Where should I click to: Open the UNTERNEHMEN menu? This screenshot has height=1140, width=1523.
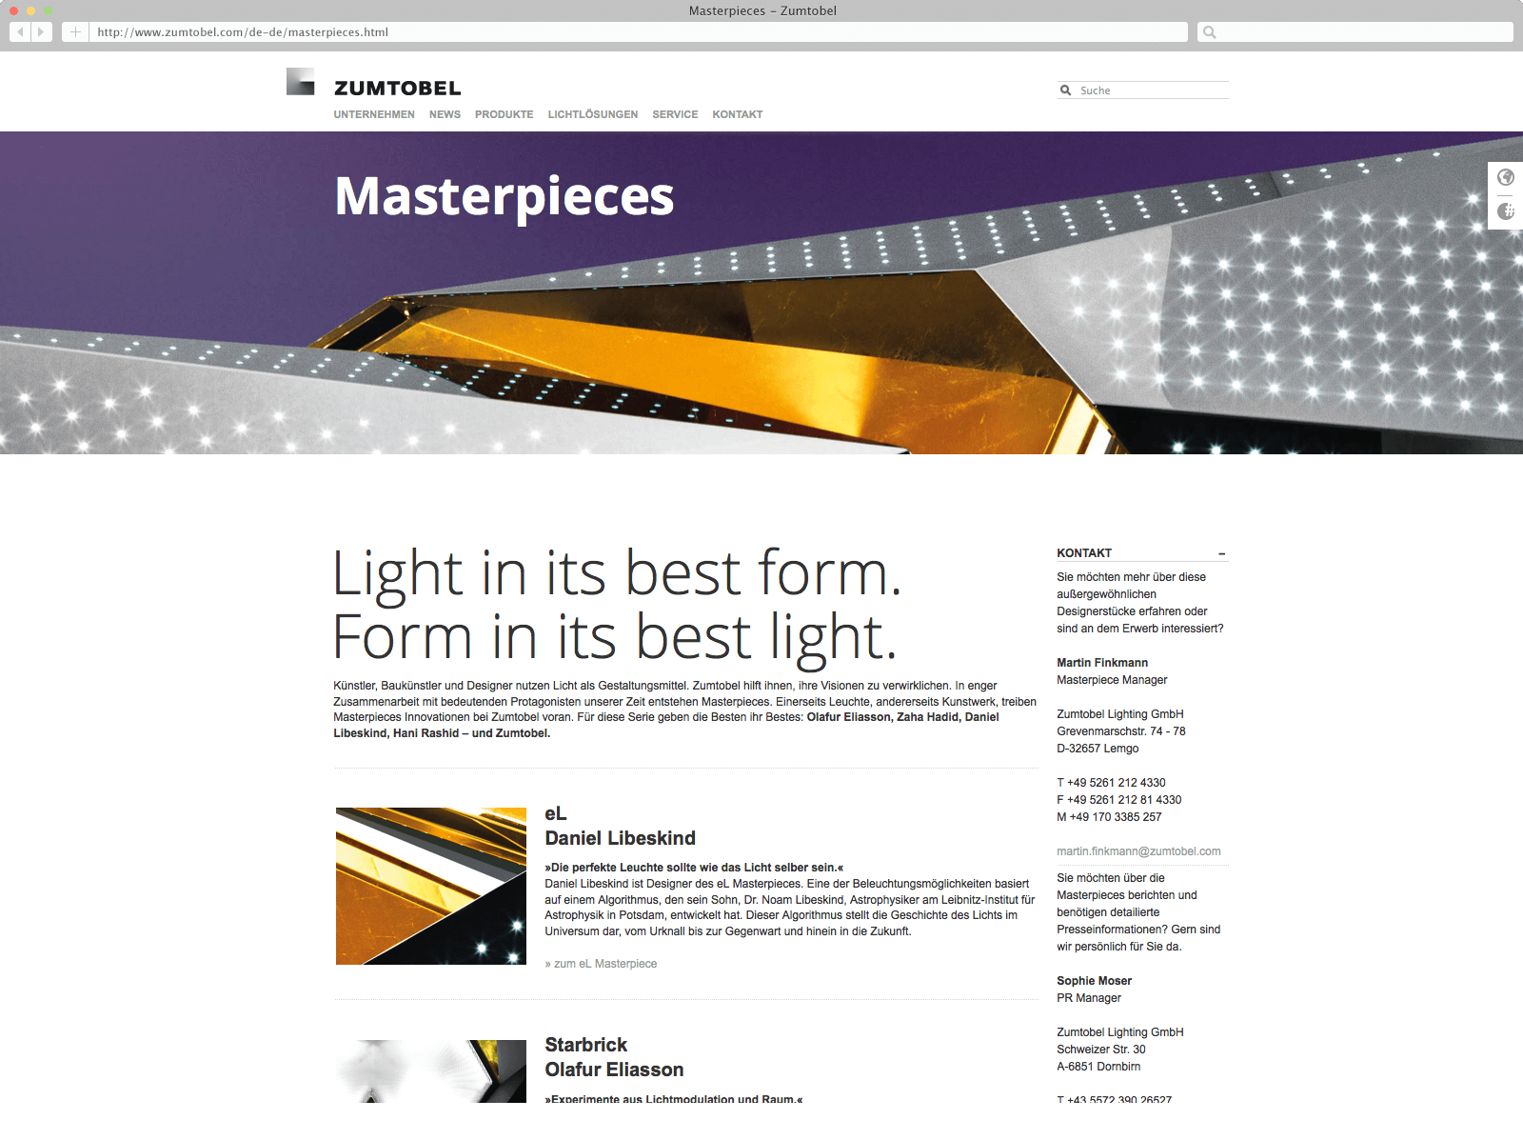[374, 114]
